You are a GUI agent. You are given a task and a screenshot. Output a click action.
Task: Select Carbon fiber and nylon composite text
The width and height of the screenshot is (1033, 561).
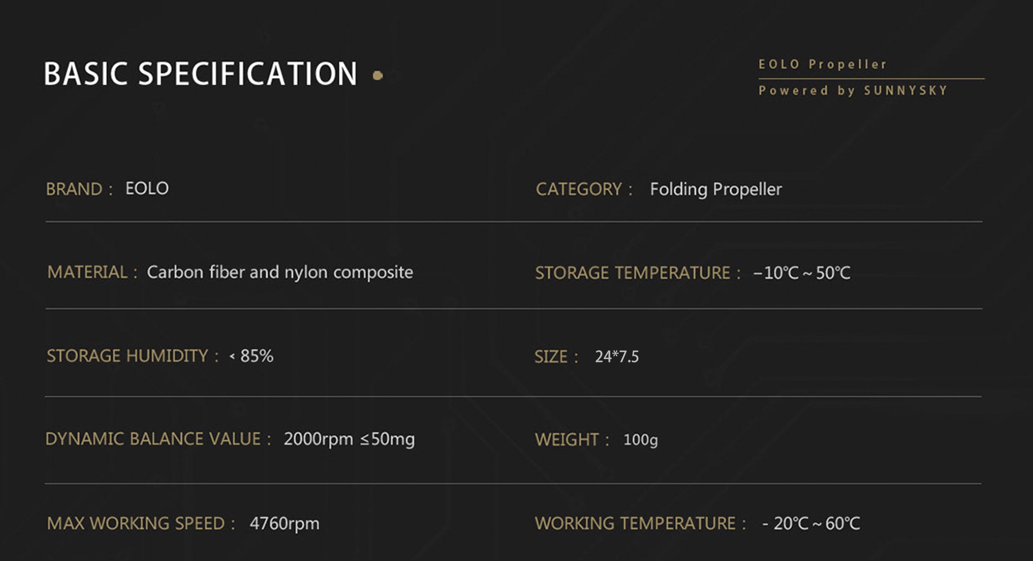coord(280,272)
